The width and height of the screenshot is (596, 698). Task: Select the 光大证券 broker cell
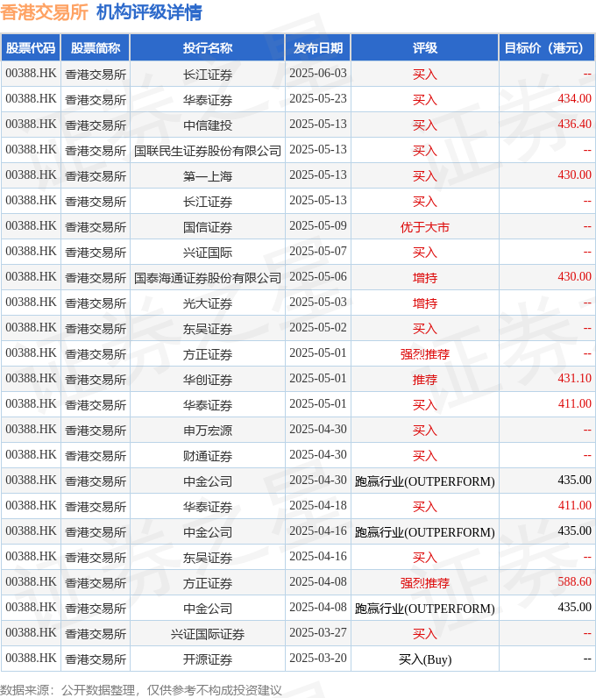(208, 303)
